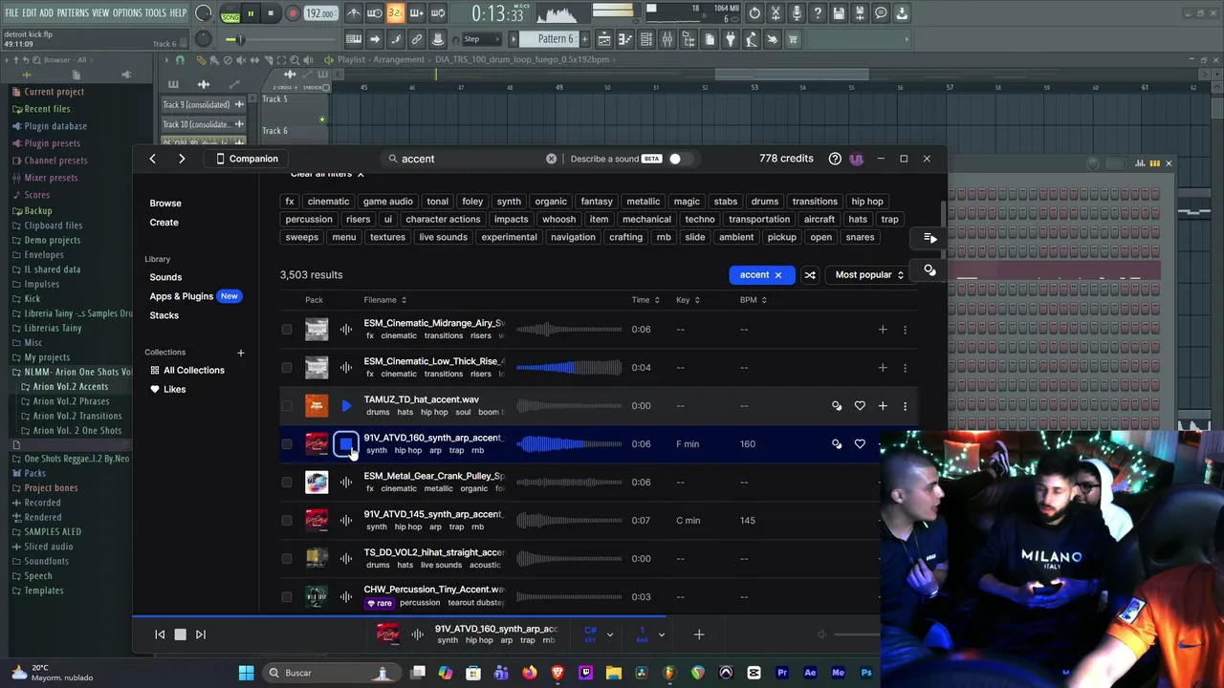Click the shuffle results icon
The height and width of the screenshot is (688, 1224).
[x=810, y=275]
